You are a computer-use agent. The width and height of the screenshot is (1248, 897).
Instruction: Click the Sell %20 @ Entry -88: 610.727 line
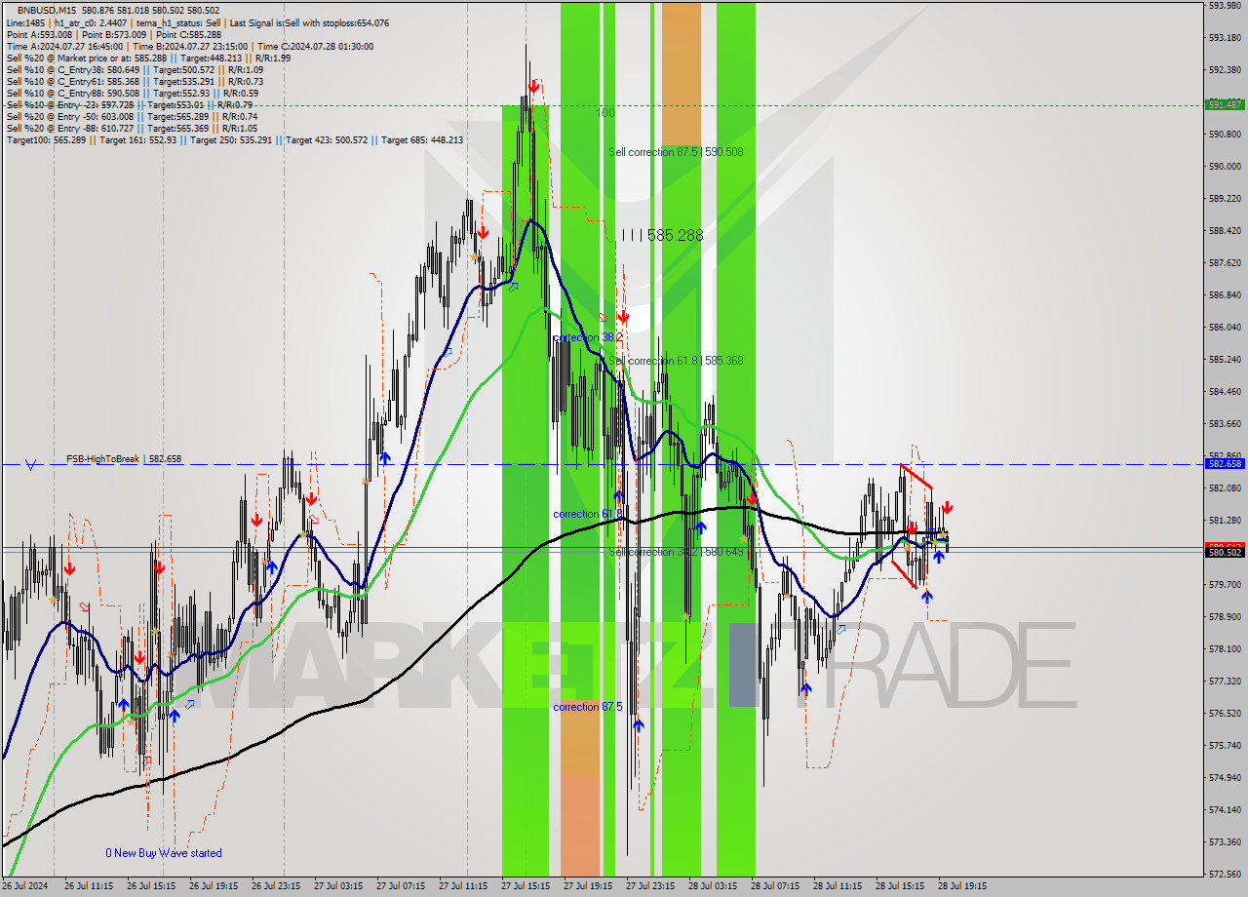pyautogui.click(x=132, y=128)
